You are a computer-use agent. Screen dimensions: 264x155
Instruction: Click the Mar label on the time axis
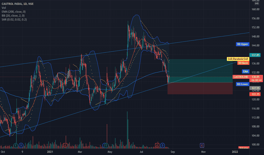click(x=80, y=152)
